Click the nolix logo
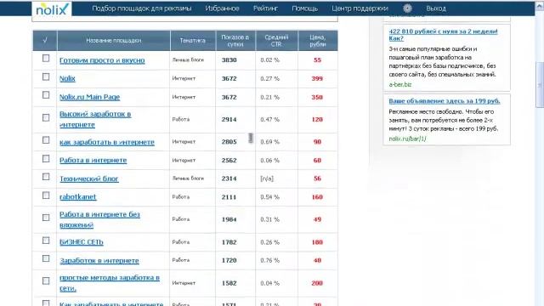The image size is (544, 306). [x=52, y=8]
